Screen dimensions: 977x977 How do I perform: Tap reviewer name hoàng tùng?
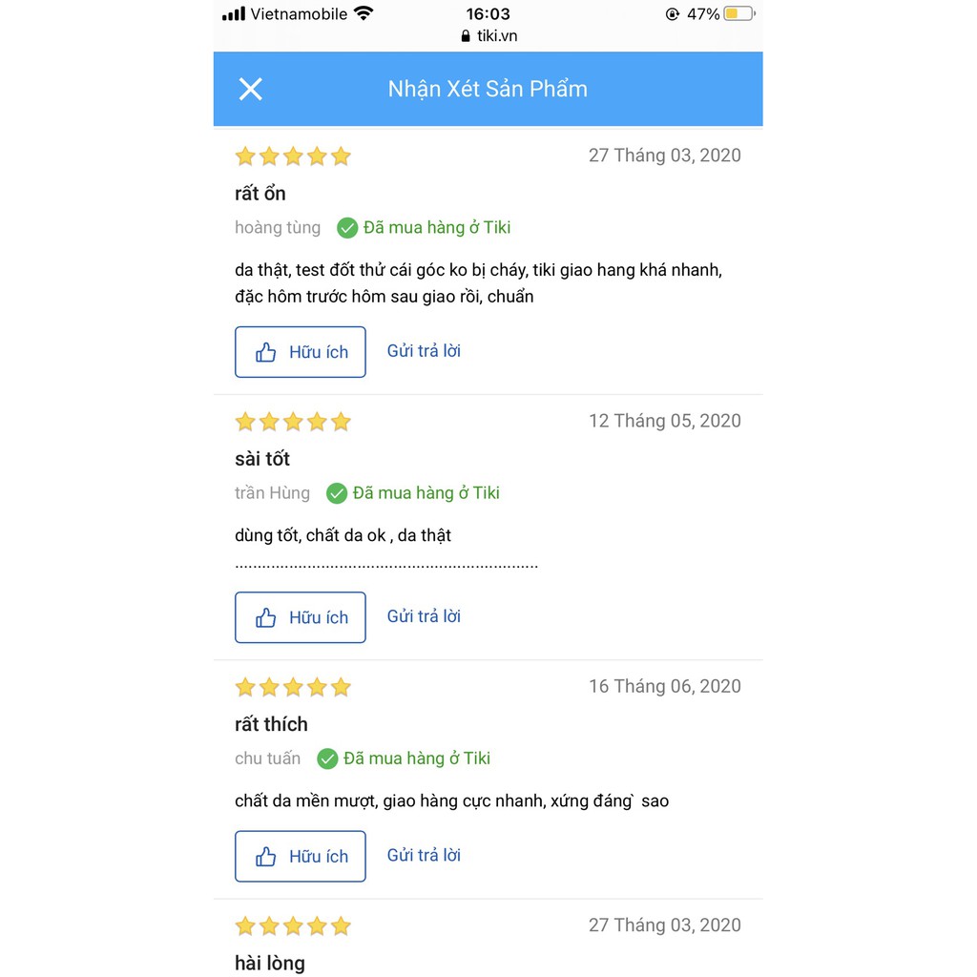click(x=278, y=227)
